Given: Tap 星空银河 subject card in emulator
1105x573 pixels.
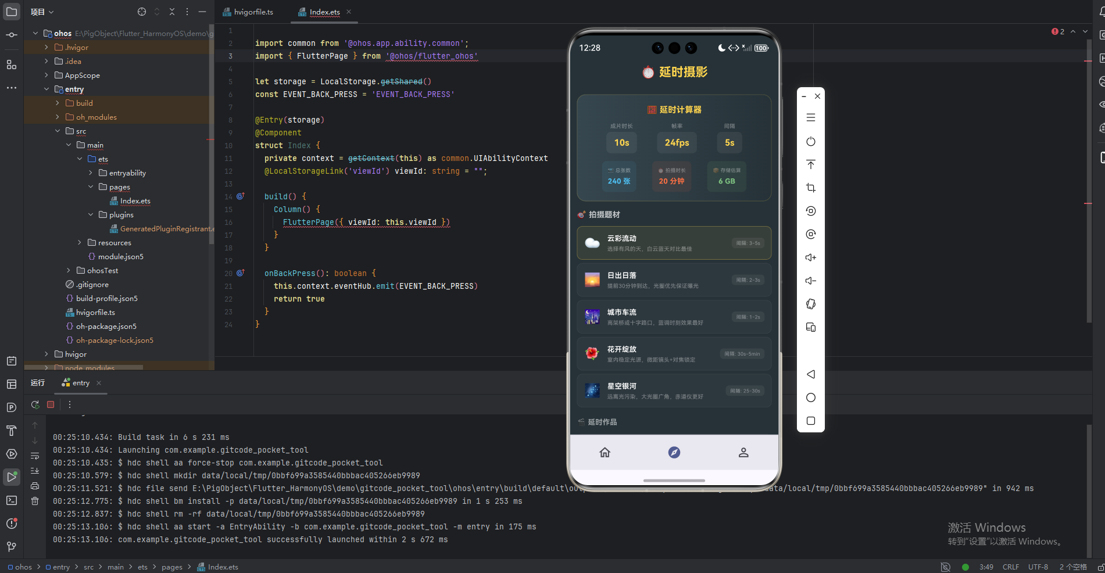Looking at the screenshot, I should (674, 391).
